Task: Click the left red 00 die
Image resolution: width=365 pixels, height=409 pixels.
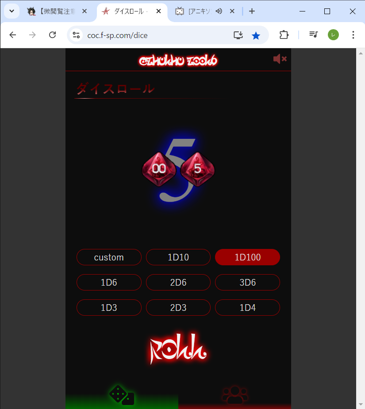Action: (159, 169)
